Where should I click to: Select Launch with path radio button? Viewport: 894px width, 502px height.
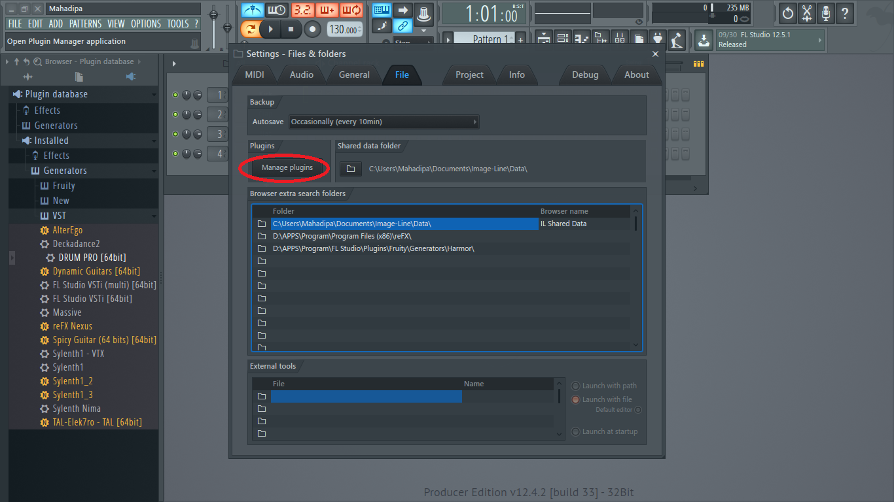[576, 386]
